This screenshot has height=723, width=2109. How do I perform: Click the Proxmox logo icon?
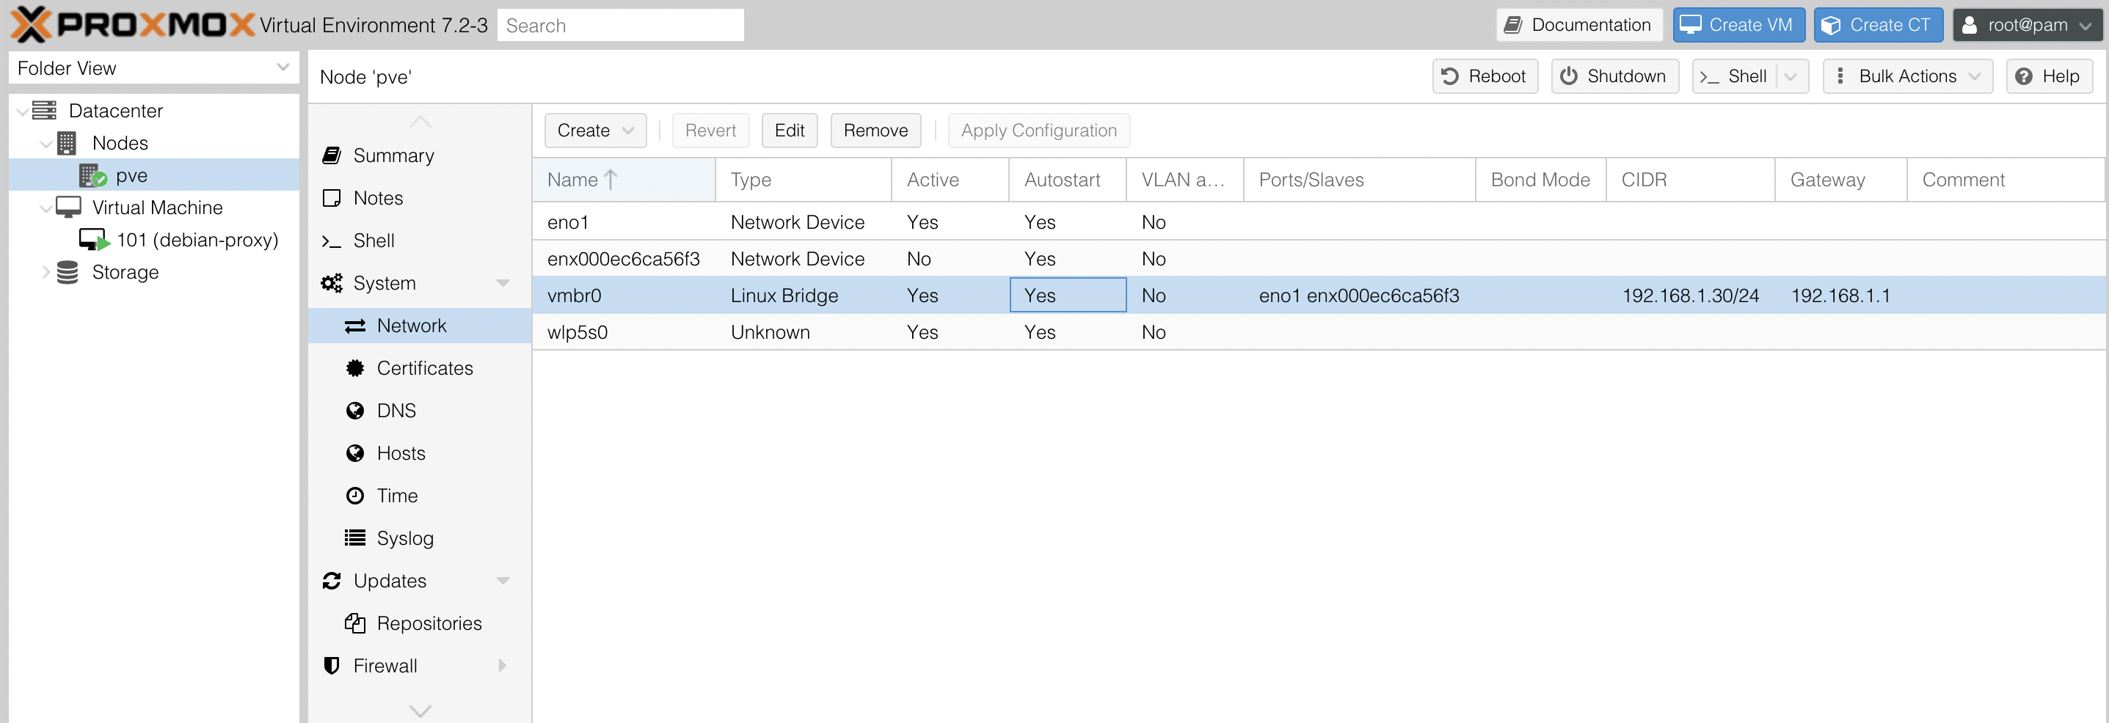point(31,24)
